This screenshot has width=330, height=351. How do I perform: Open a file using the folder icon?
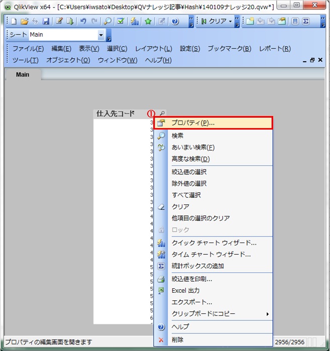(x=25, y=21)
